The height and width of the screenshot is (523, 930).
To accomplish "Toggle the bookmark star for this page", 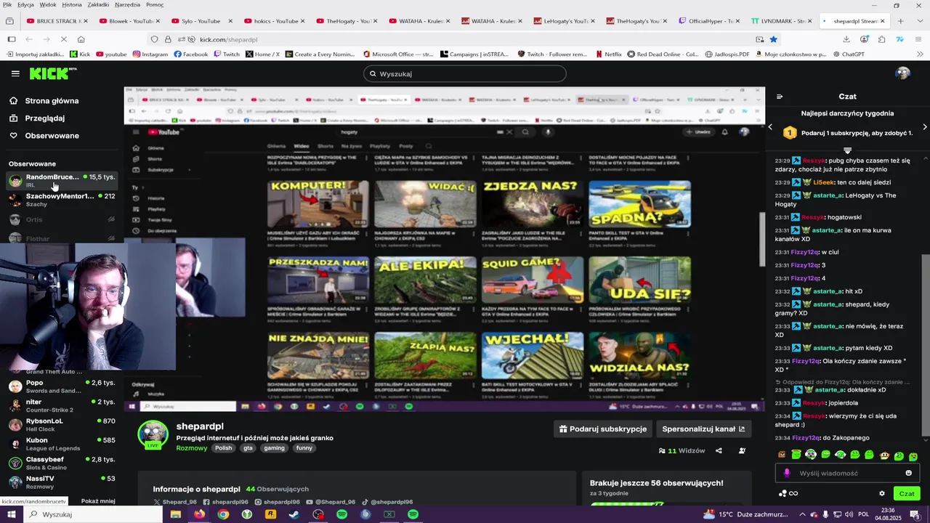I will [773, 39].
